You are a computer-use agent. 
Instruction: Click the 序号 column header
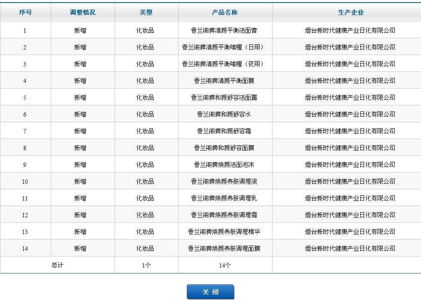[x=25, y=12]
